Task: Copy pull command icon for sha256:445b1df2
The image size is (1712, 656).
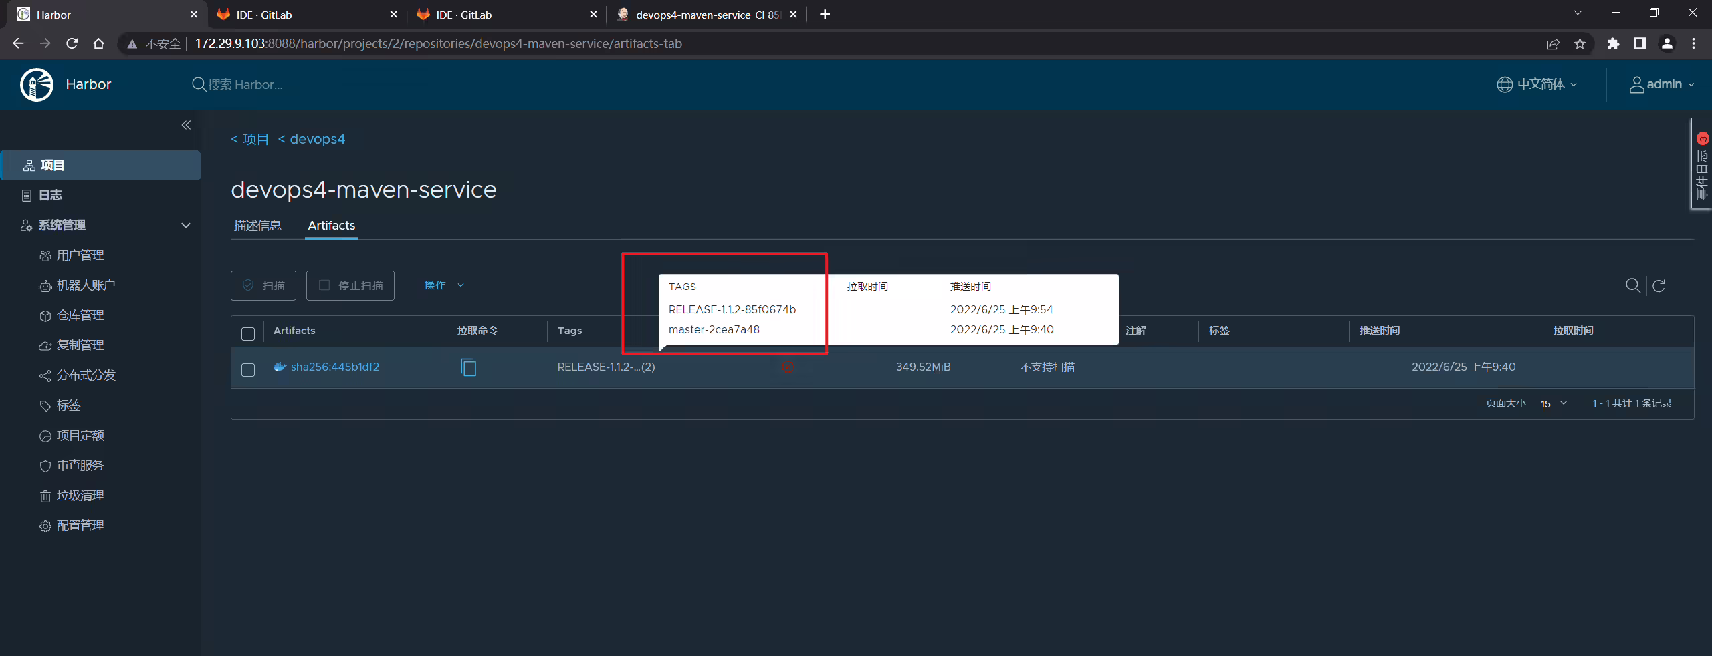Action: click(468, 367)
